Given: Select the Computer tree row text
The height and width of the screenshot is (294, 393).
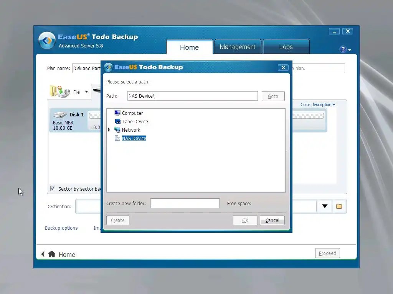Looking at the screenshot, I should pyautogui.click(x=132, y=113).
